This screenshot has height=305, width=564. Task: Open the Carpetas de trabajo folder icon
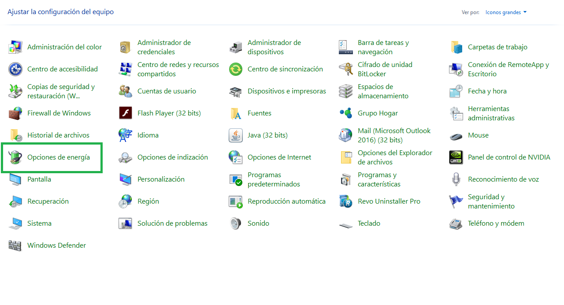pos(456,47)
